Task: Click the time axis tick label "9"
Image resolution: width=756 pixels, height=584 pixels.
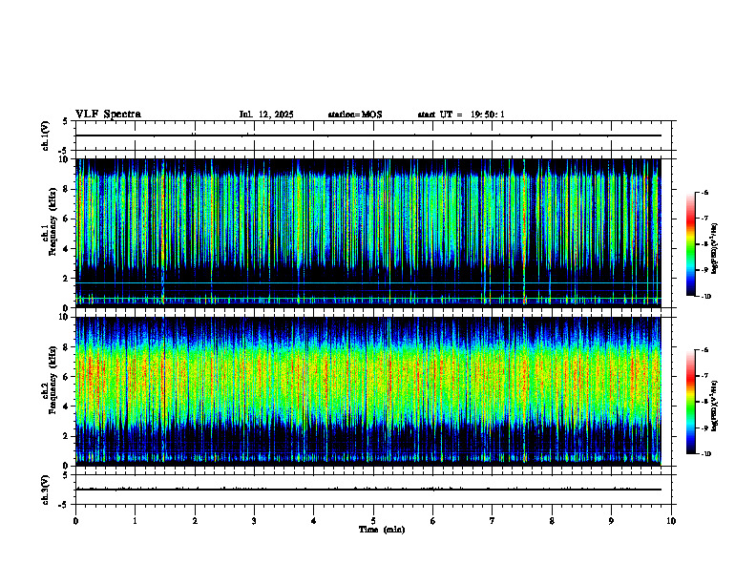Action: click(x=611, y=521)
